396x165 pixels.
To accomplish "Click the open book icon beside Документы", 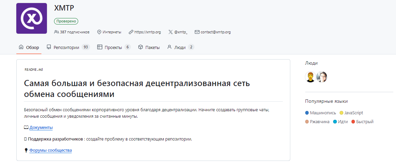I will pos(26,128).
